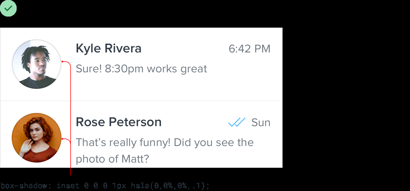Click the red annotation dot beside Kyle's avatar
This screenshot has width=410, height=191.
click(63, 61)
